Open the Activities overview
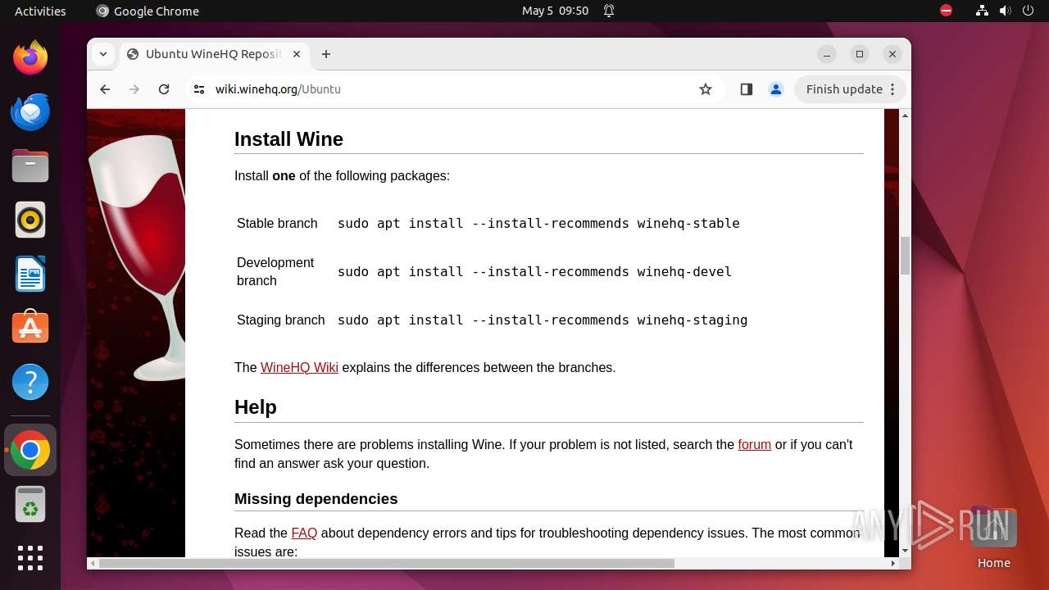 point(40,11)
